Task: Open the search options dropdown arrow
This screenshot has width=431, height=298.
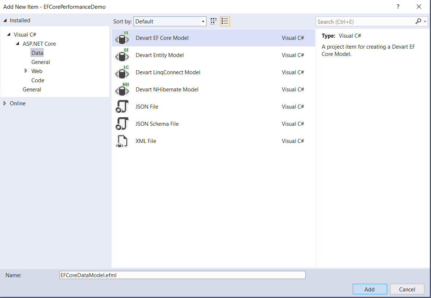Action: point(425,22)
